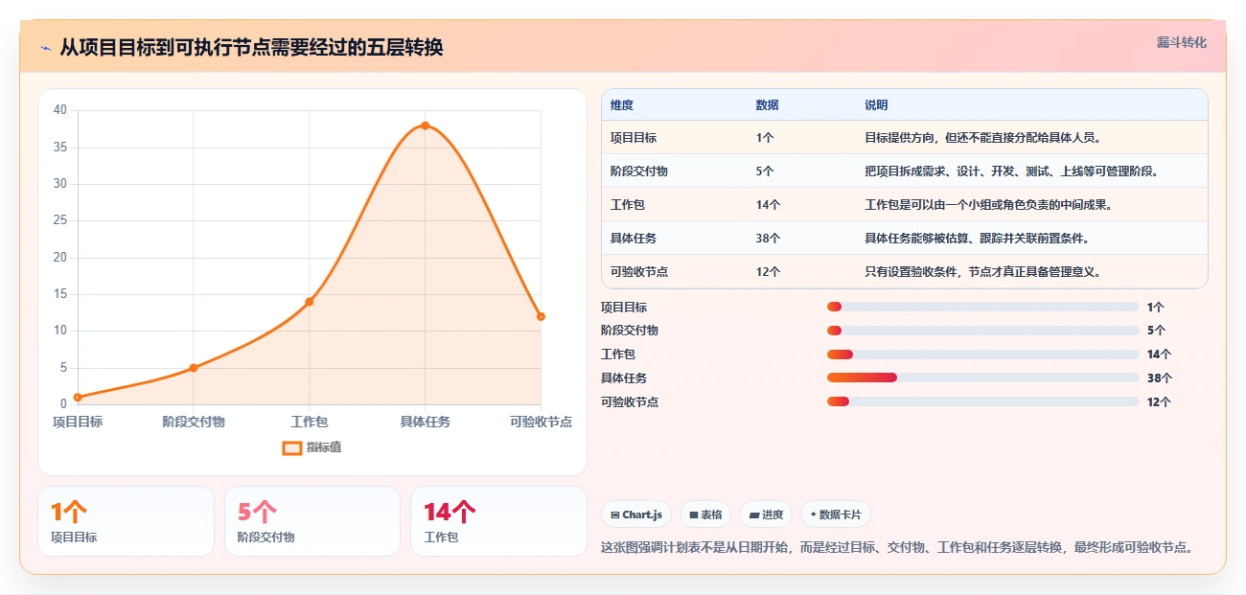This screenshot has width=1246, height=595.
Task: Click the 12个 value in the table
Action: (768, 272)
